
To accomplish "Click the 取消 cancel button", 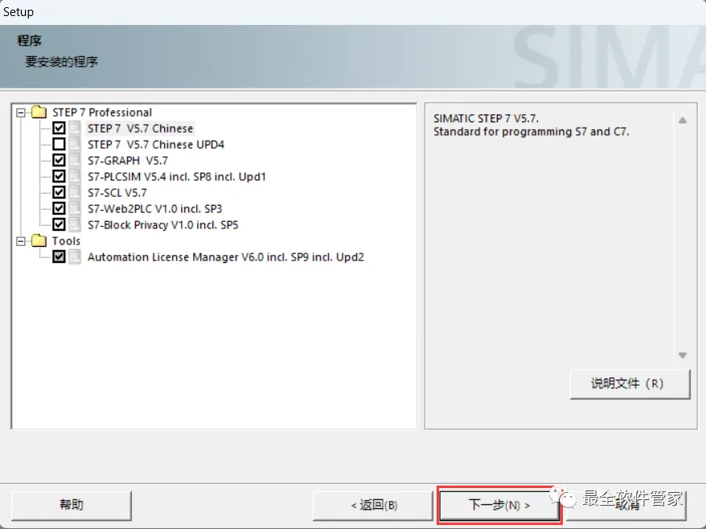I will point(626,505).
